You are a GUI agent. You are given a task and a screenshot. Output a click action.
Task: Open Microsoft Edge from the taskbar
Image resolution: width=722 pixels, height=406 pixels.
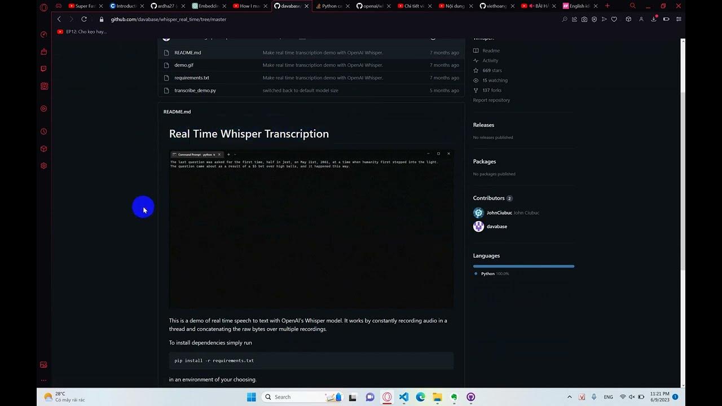[420, 397]
